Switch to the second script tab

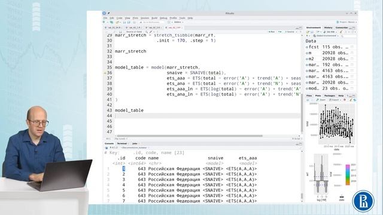click(x=134, y=27)
